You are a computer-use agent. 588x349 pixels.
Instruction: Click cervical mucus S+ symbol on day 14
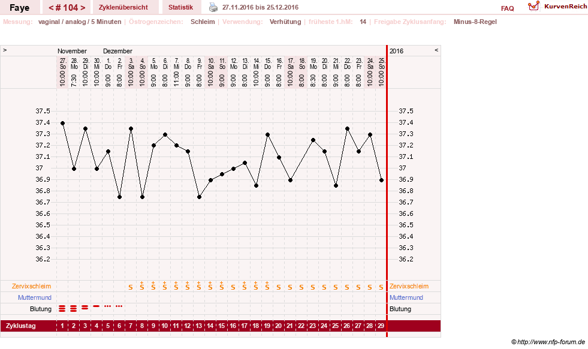pyautogui.click(x=210, y=285)
